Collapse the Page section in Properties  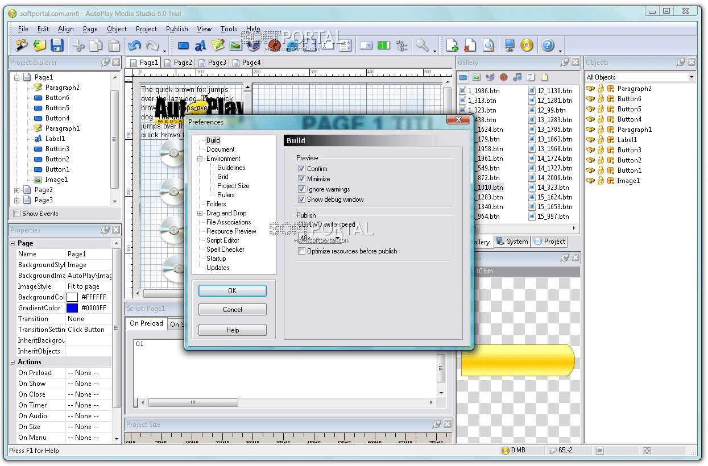pyautogui.click(x=13, y=243)
